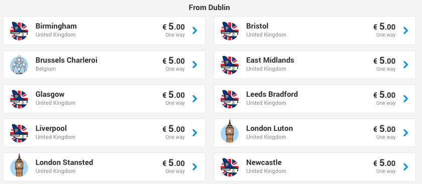
Task: Click the London Stansted Big Ben icon
Action: [19, 165]
